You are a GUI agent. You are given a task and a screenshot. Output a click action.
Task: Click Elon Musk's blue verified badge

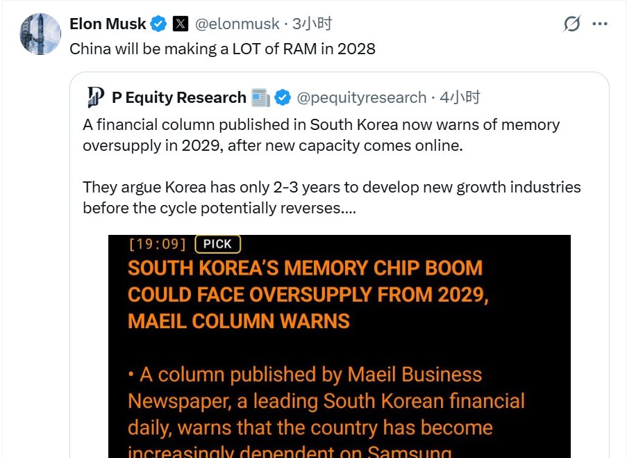(158, 24)
